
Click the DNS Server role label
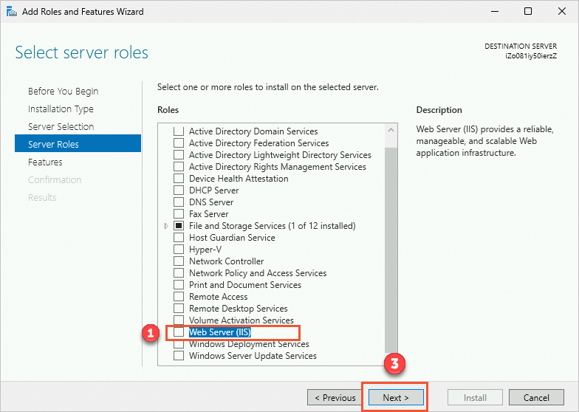(x=211, y=202)
